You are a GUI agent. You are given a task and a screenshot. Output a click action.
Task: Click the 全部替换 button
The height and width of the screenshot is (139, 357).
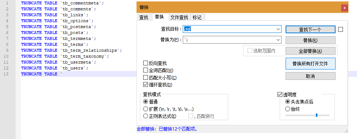coord(310,51)
